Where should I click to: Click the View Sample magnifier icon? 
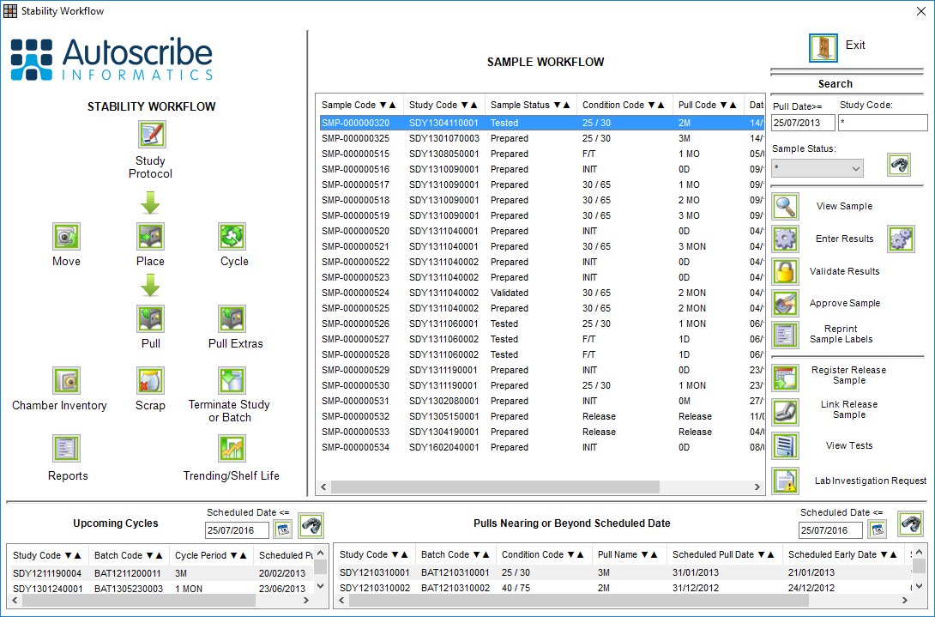coord(785,206)
